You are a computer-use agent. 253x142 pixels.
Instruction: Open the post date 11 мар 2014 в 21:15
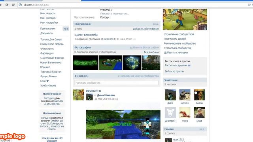coord(106,99)
